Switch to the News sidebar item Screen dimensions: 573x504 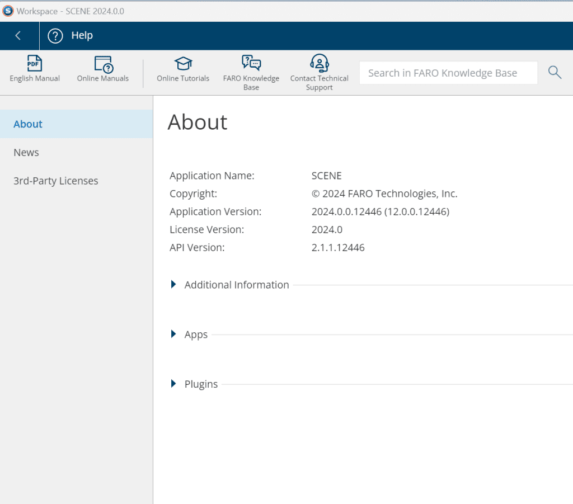point(76,152)
